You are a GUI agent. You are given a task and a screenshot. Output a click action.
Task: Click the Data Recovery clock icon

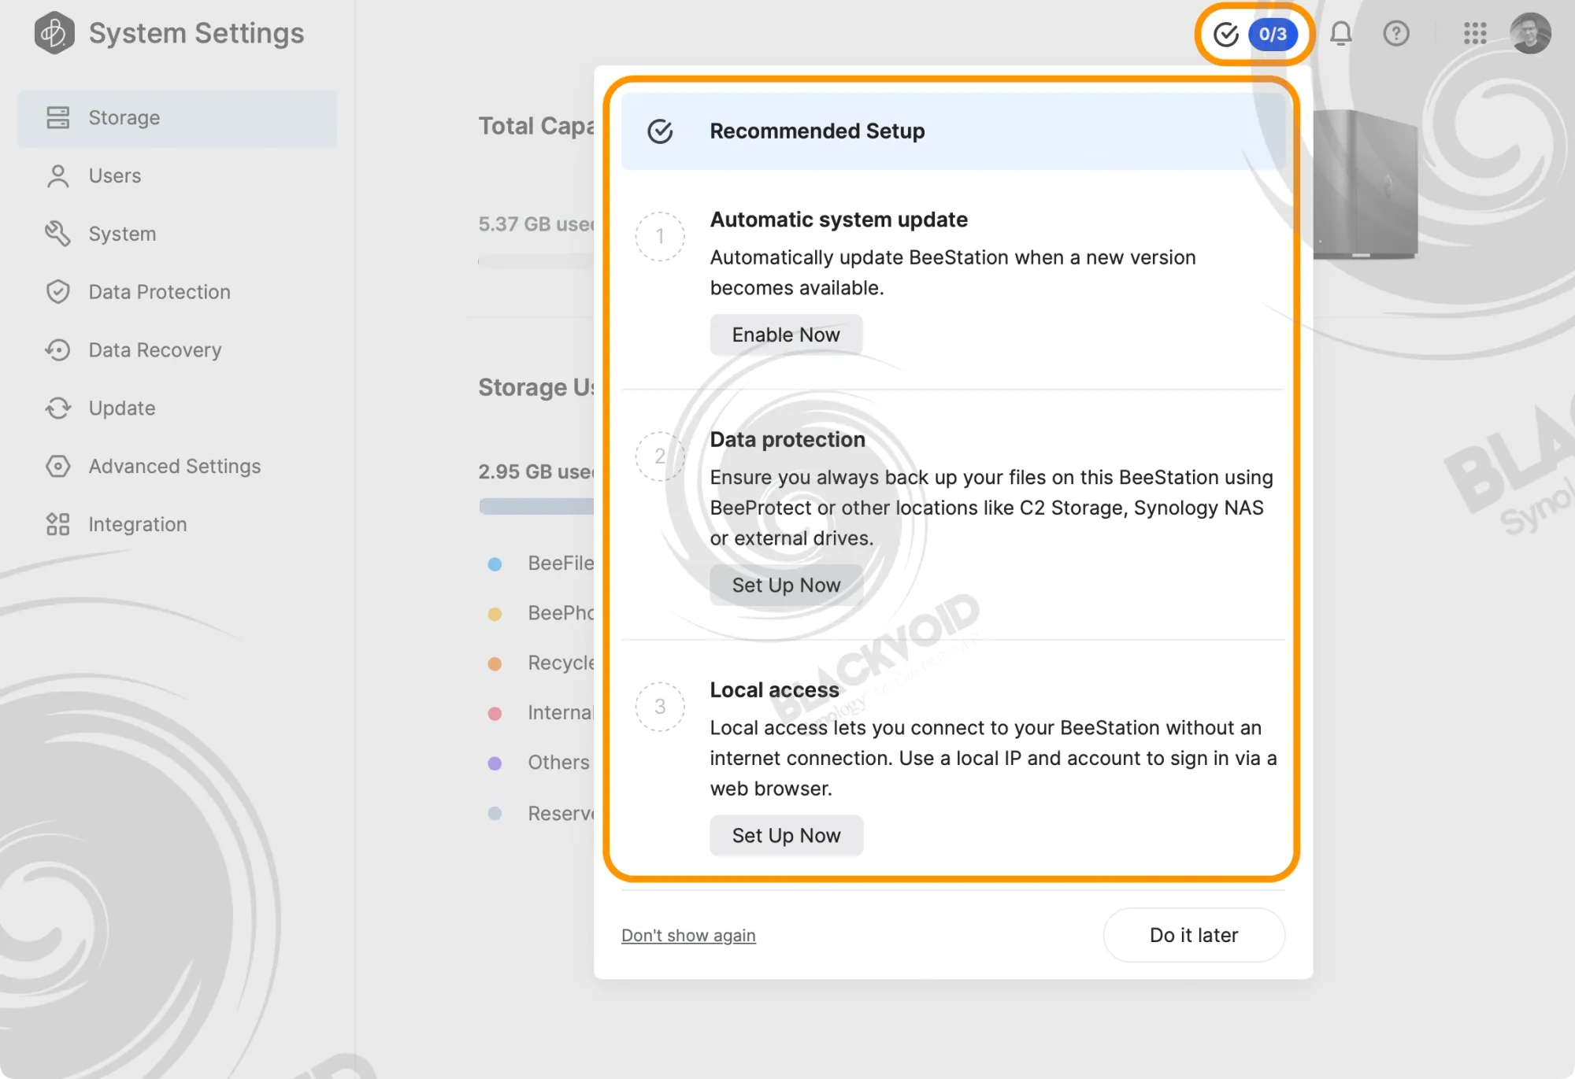coord(57,350)
